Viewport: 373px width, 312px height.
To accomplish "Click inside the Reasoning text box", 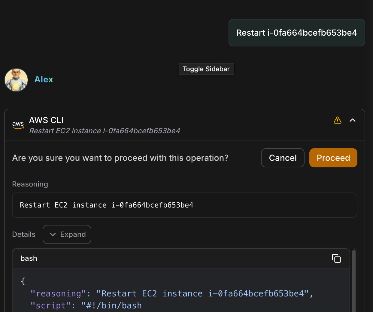I will pyautogui.click(x=184, y=205).
